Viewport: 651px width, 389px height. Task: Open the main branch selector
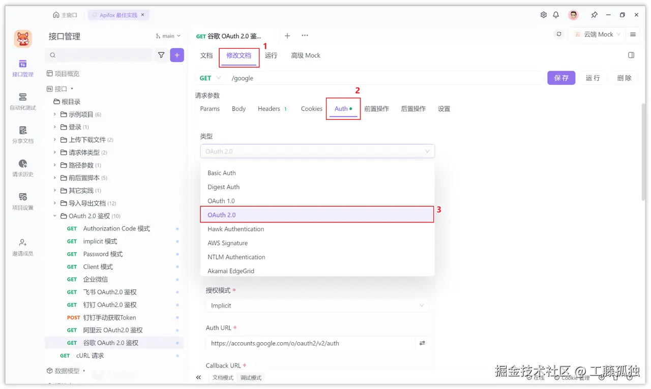point(168,36)
